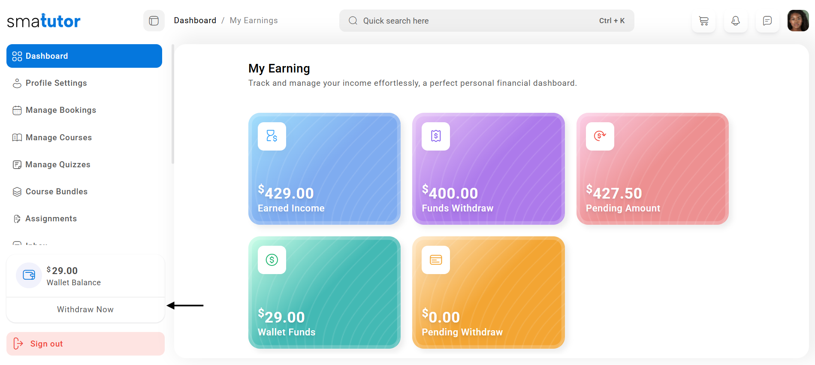
Task: Click the Pending Amount card icon
Action: pos(600,136)
